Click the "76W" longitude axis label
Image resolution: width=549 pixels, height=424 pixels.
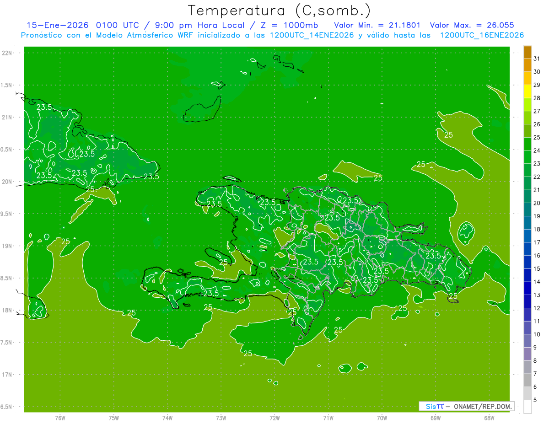pos(60,418)
